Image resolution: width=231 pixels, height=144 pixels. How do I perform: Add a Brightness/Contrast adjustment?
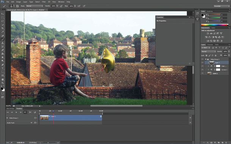click(x=208, y=34)
